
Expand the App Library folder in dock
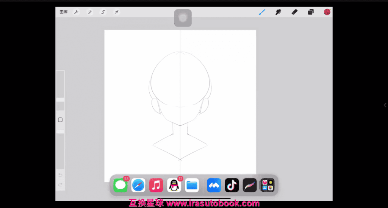click(x=267, y=185)
